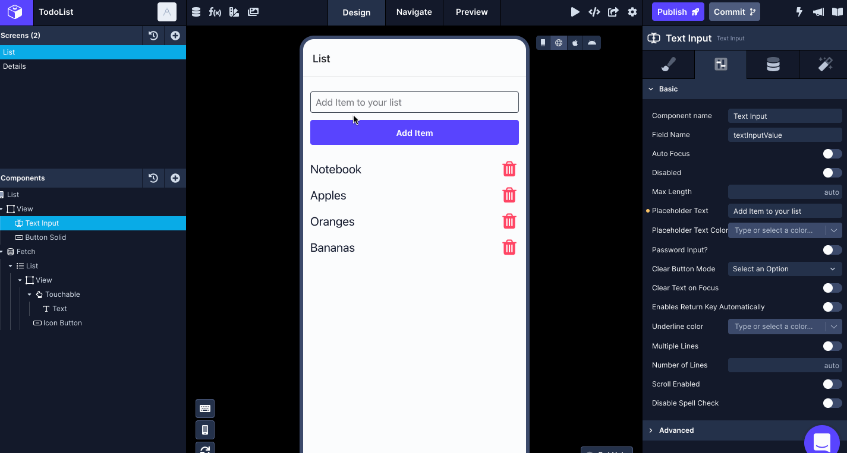
Task: Click the Draftbit cube logo
Action: [x=15, y=12]
